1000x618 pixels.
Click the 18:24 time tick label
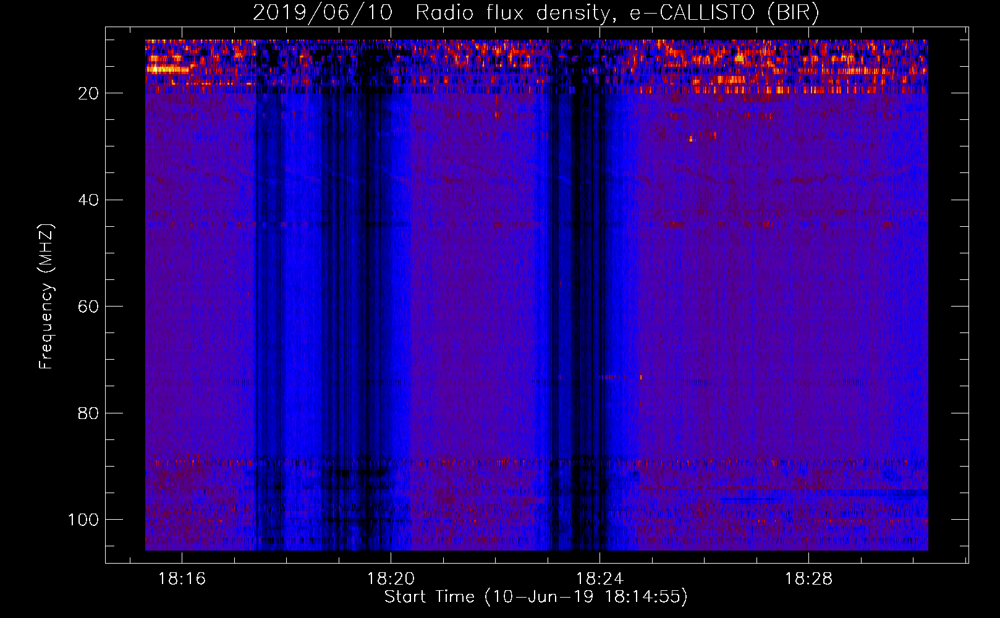coord(600,579)
